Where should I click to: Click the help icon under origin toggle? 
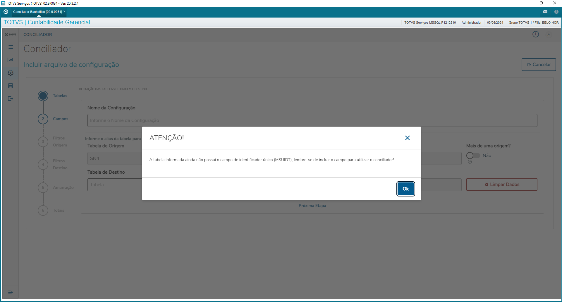[470, 162]
